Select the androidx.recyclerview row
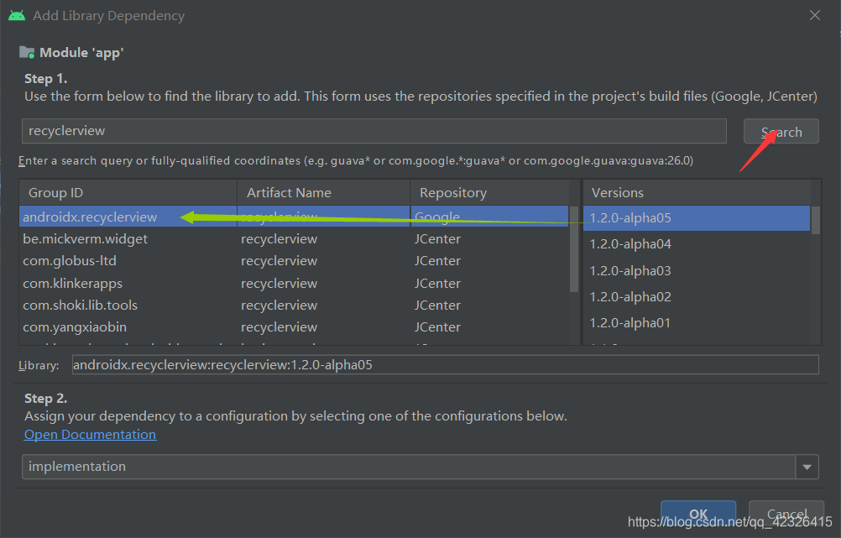The image size is (841, 538). tap(294, 217)
